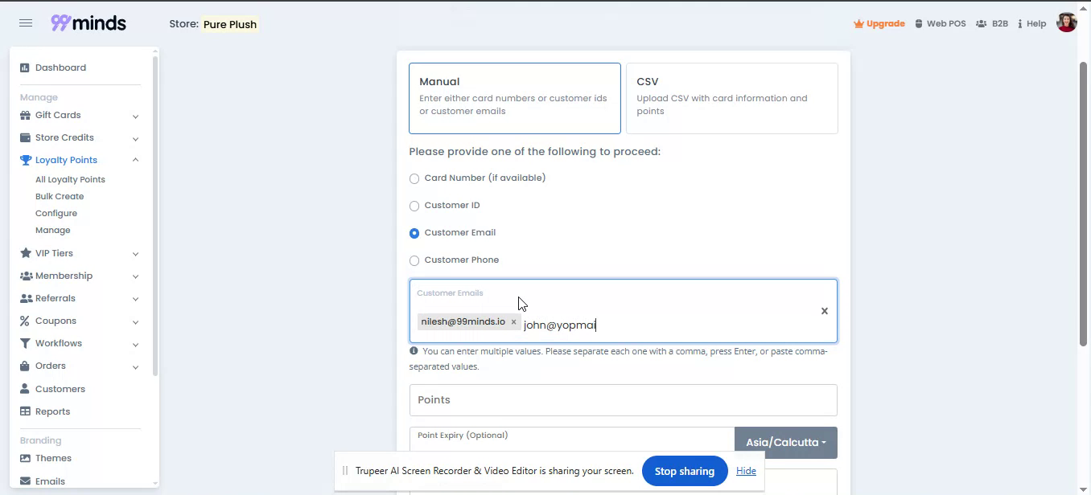Select the Customer Email radio option
Image resolution: width=1091 pixels, height=495 pixels.
pyautogui.click(x=414, y=233)
